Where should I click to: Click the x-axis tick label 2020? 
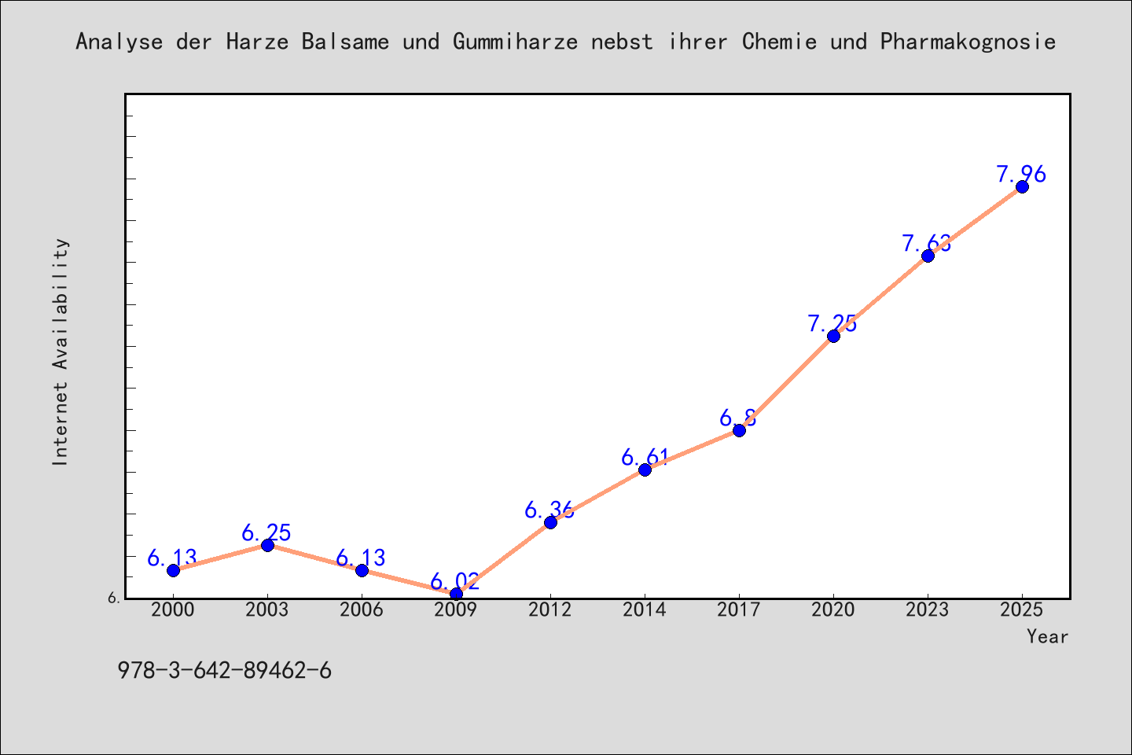833,610
